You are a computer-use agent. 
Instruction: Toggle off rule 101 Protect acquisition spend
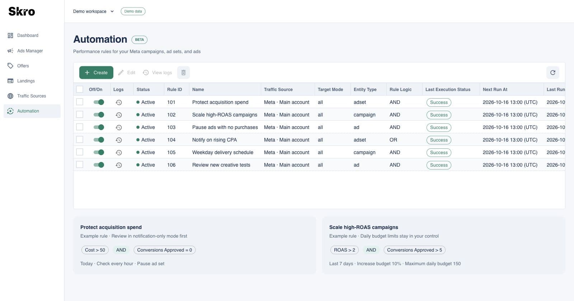pos(99,102)
